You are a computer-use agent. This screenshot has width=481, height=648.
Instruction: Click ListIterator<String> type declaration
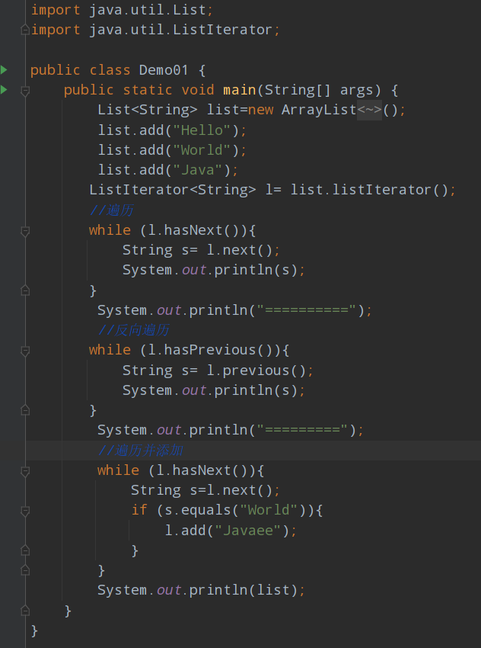(x=173, y=190)
